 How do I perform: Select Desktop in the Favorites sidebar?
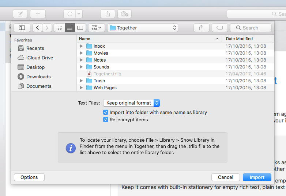point(31,67)
